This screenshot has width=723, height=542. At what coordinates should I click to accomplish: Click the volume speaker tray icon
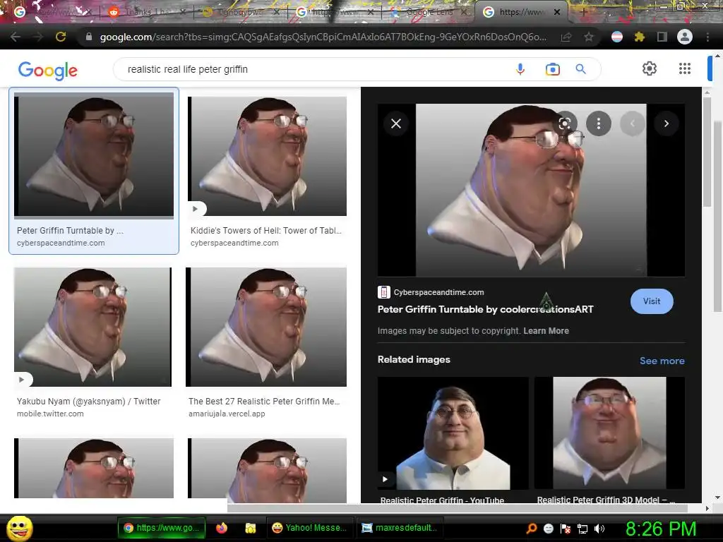tap(599, 529)
